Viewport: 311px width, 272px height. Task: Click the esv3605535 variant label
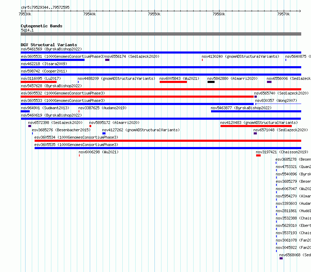pyautogui.click(x=77, y=145)
